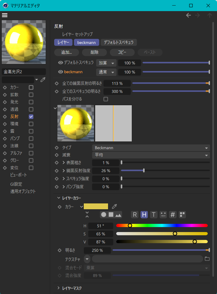
Task: Open the hamburger menu in the material editor
Action: (x=5, y=15)
